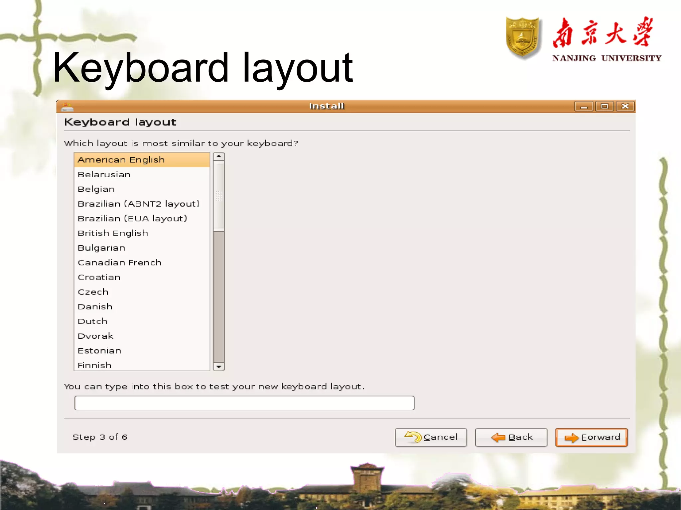This screenshot has height=510, width=681.
Task: Choose the Belgian keyboard layout
Action: coord(142,189)
